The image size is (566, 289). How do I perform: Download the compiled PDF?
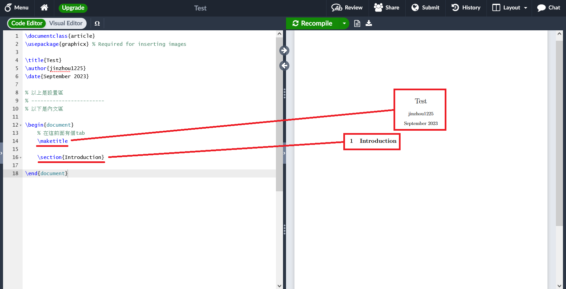(x=369, y=23)
